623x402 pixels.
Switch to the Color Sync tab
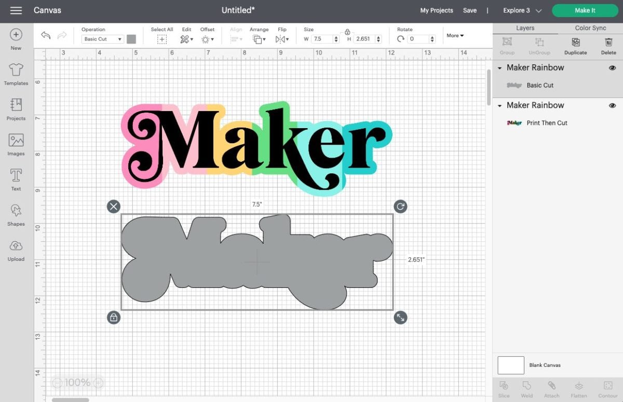590,28
